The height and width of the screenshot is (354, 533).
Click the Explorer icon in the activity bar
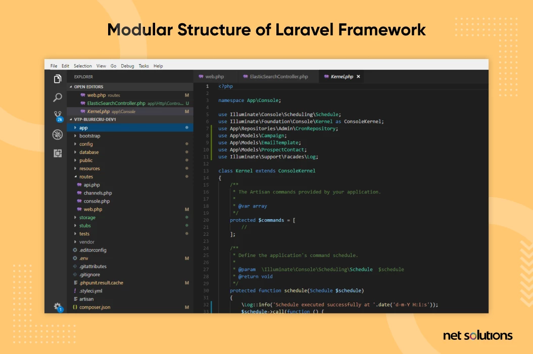pos(57,79)
